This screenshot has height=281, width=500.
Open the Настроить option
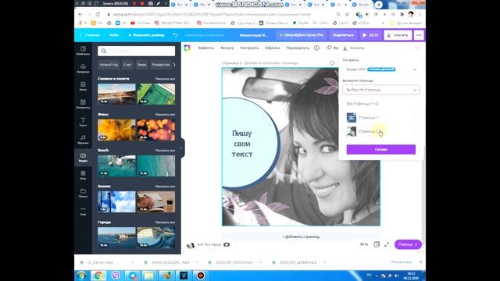[x=249, y=48]
